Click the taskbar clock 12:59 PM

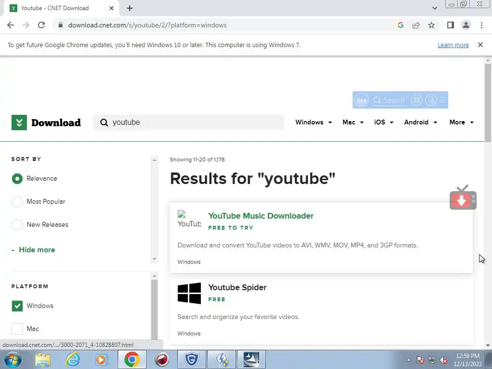[467, 356]
